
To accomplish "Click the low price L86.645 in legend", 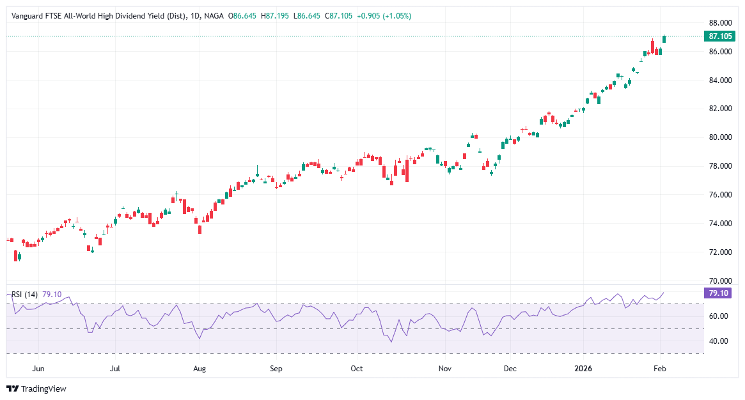I will [x=306, y=15].
